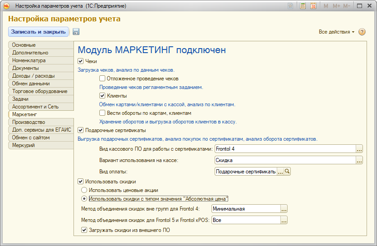
Task: Open the calendar icon in title bar
Action: [x=313, y=6]
